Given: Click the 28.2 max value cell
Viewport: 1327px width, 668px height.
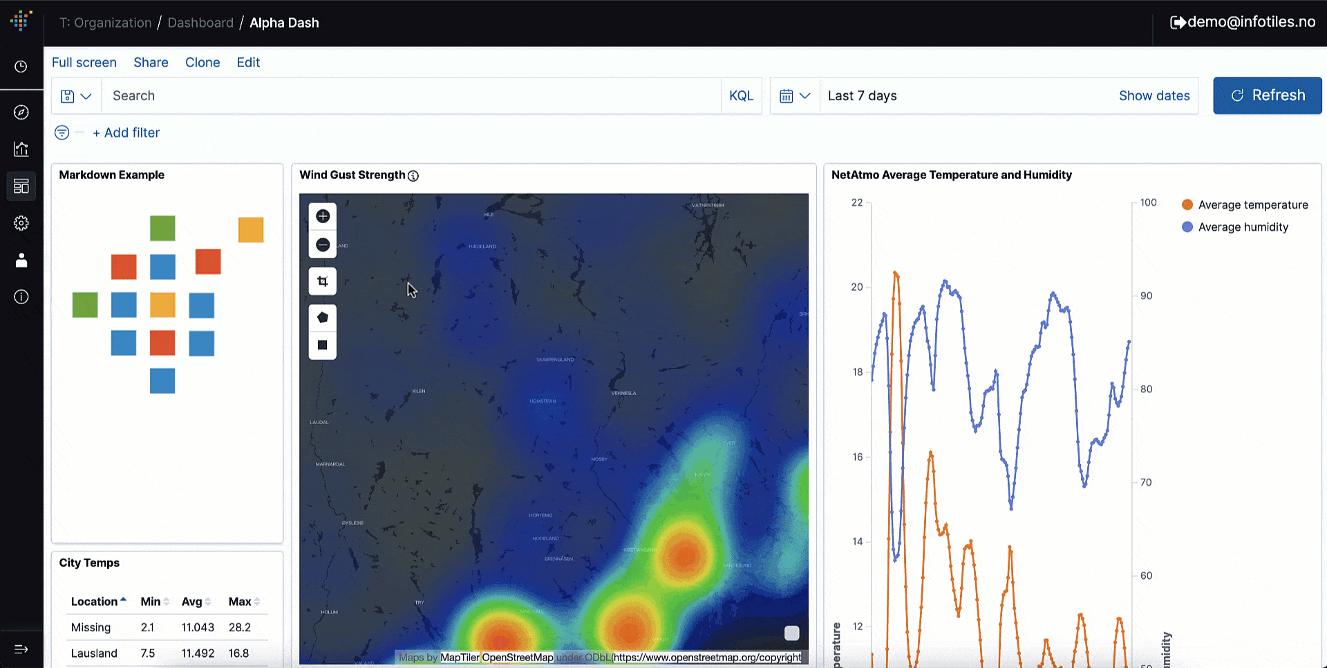Looking at the screenshot, I should pyautogui.click(x=240, y=627).
